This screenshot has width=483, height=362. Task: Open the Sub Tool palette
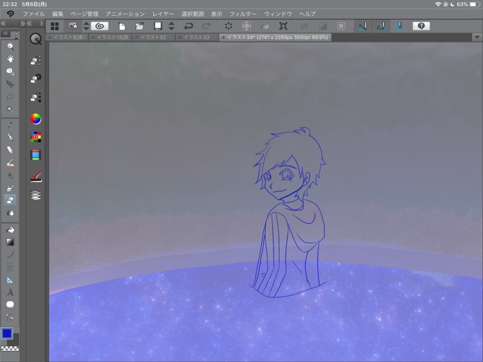click(36, 61)
